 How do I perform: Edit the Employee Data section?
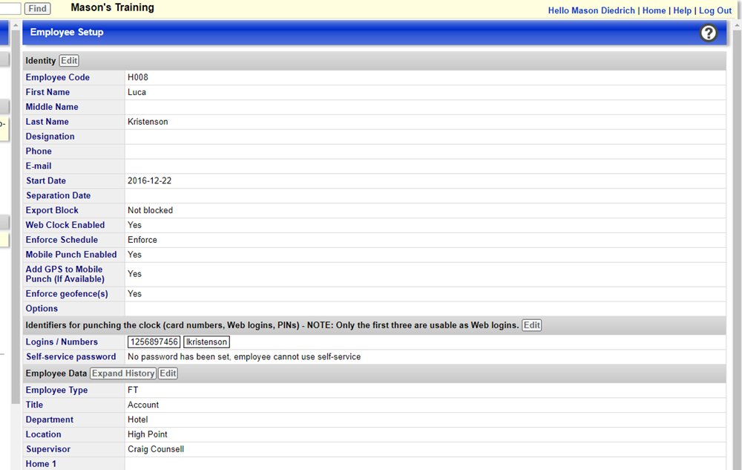click(167, 373)
